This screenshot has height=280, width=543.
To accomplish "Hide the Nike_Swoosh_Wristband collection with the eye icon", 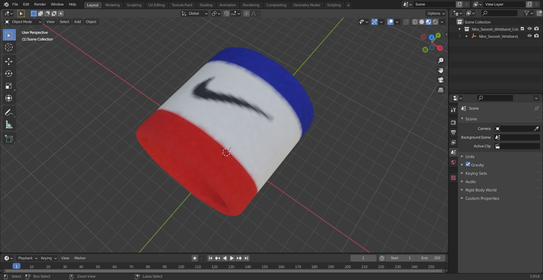I will coord(529,29).
